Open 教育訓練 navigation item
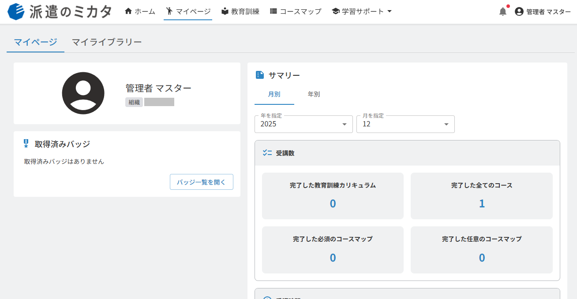 [x=240, y=11]
